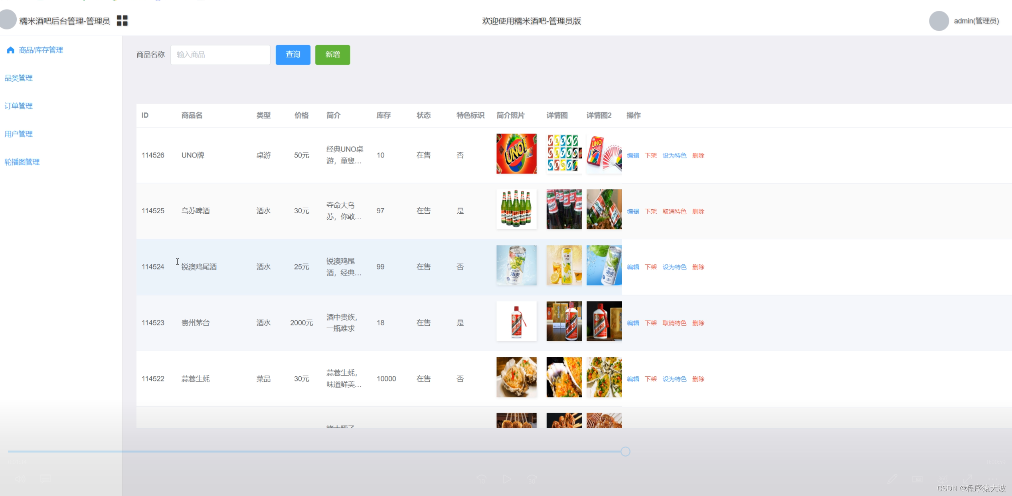The height and width of the screenshot is (496, 1012).
Task: Click the logo circle next to 糯米酒吧后台管理
Action: (7, 20)
